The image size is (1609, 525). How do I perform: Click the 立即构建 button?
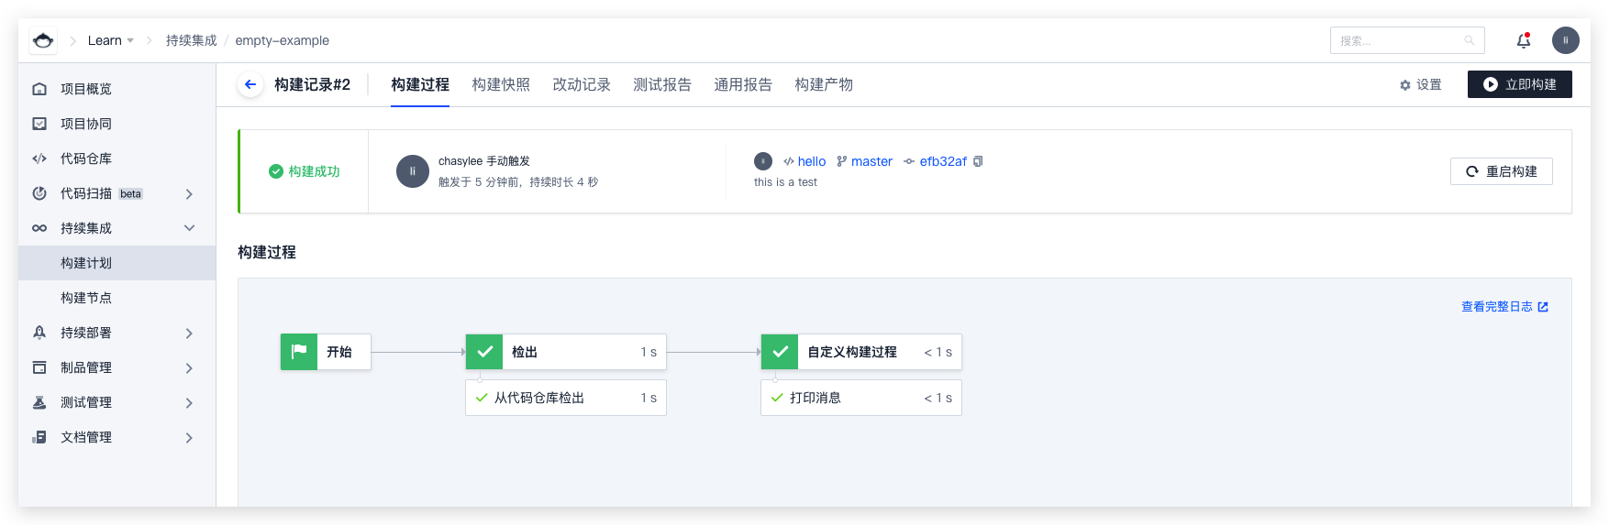(1519, 84)
